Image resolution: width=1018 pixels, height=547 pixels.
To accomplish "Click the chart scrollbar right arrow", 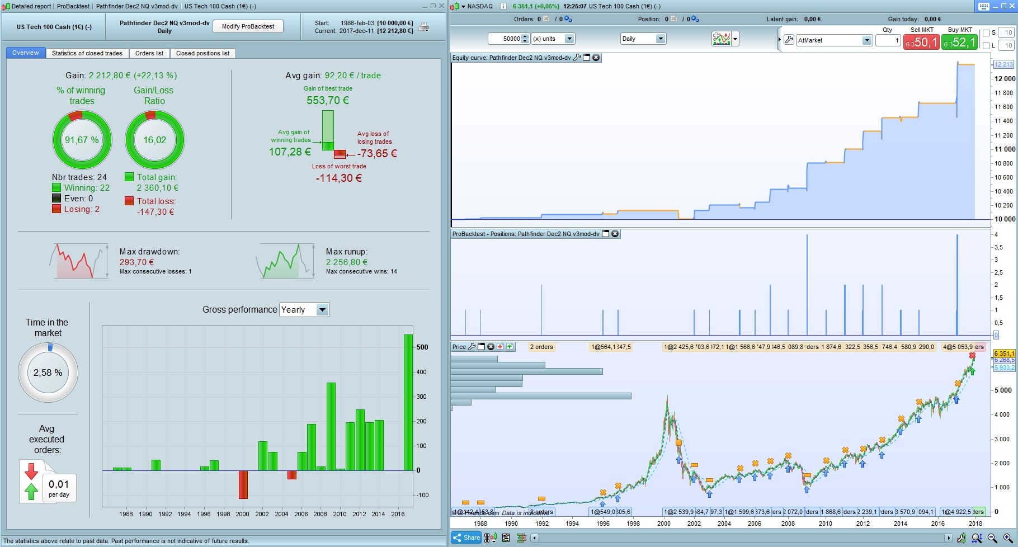I will tap(948, 538).
